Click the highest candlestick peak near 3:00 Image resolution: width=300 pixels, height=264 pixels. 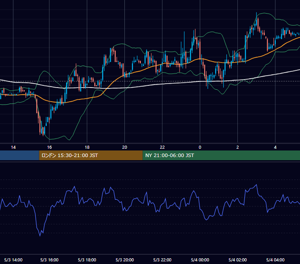click(257, 19)
